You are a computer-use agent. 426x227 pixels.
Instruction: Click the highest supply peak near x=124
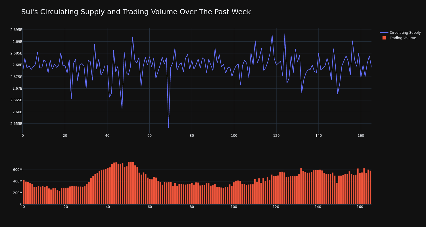click(x=285, y=34)
